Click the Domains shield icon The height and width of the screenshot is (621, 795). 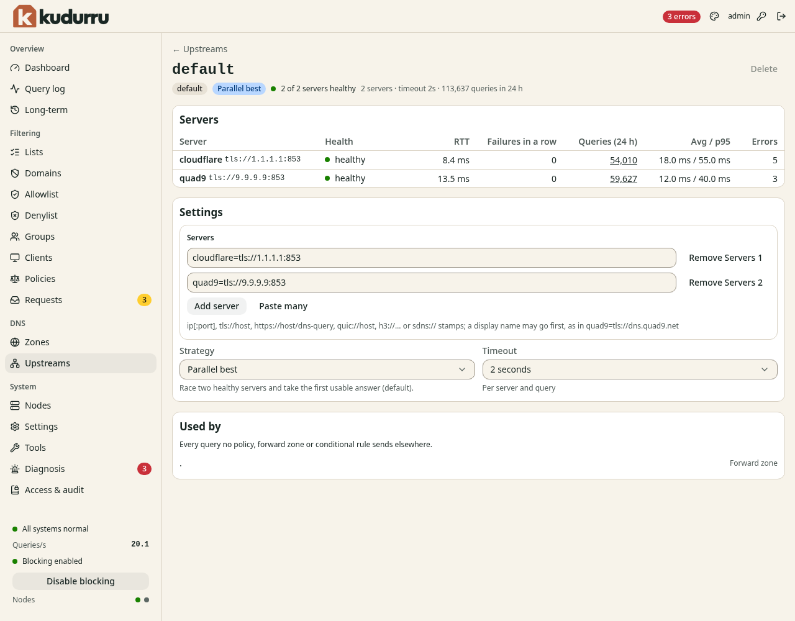tap(15, 173)
